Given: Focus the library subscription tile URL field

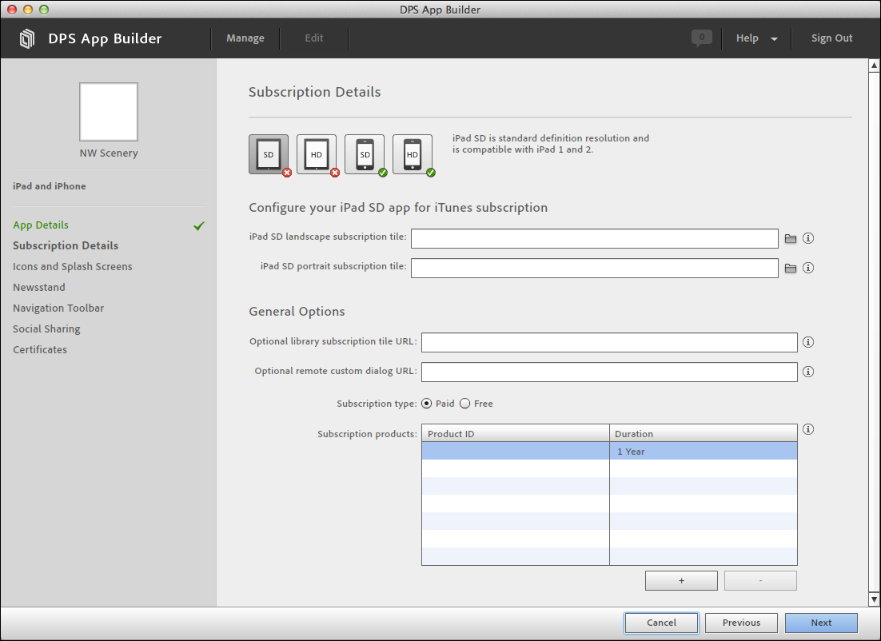Looking at the screenshot, I should point(609,342).
